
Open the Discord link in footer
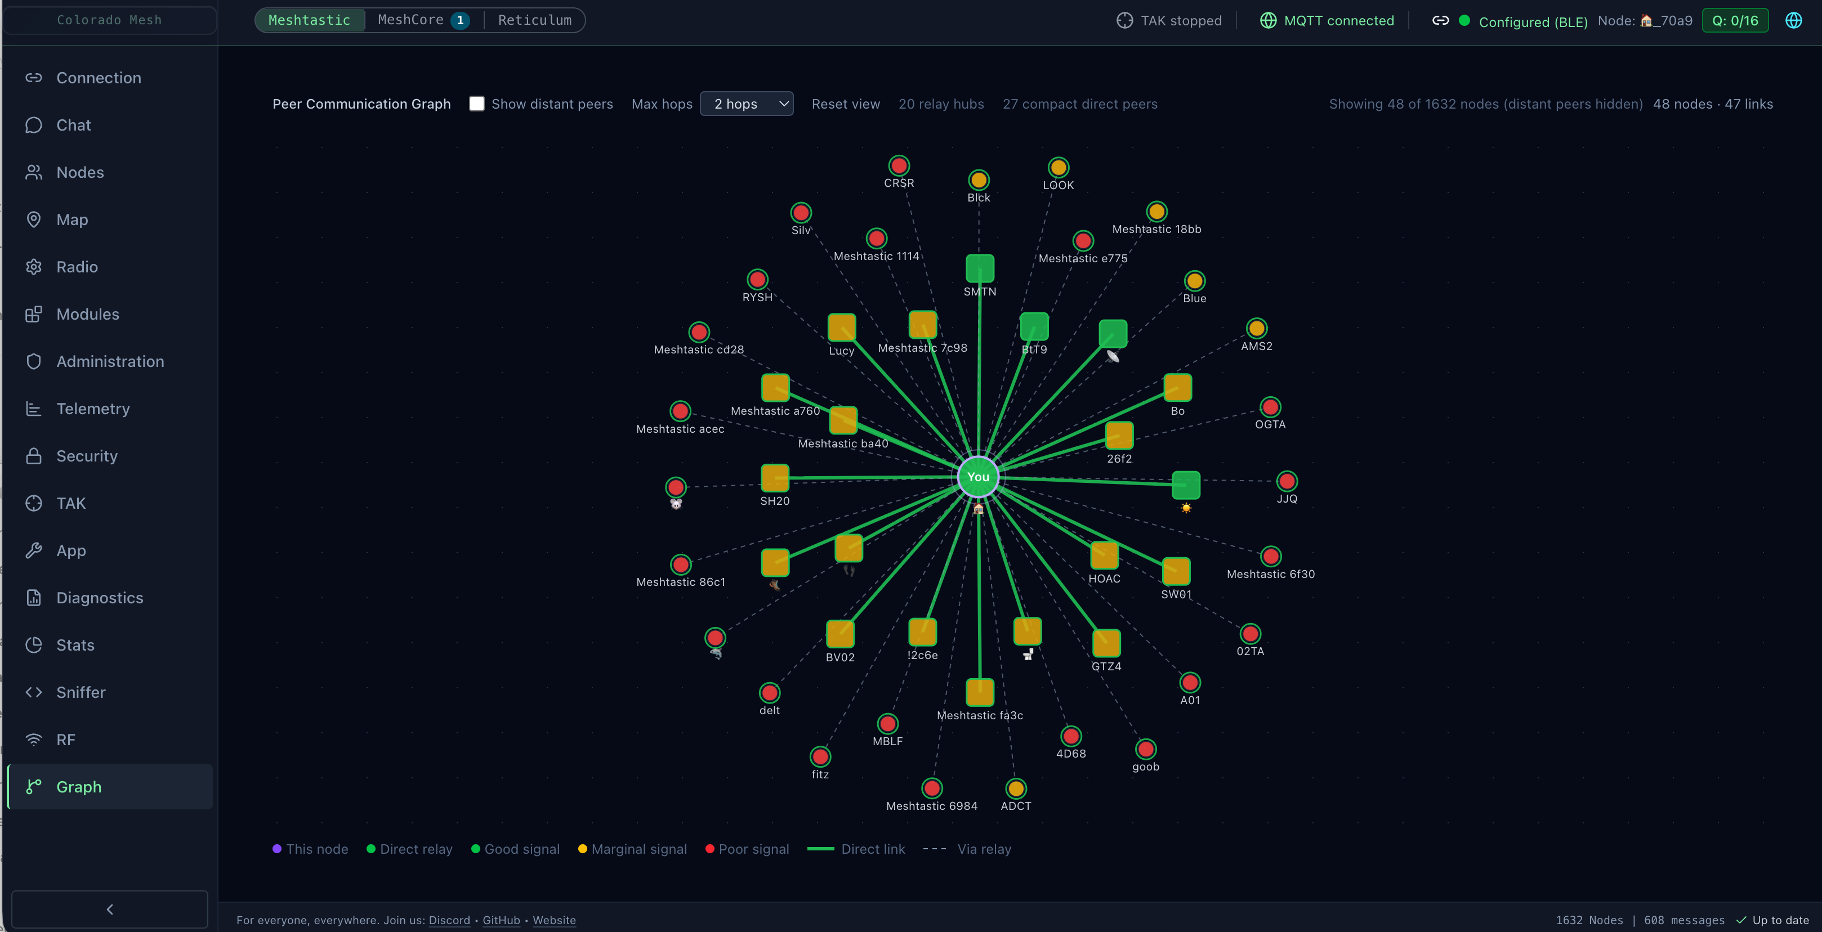[x=449, y=920]
